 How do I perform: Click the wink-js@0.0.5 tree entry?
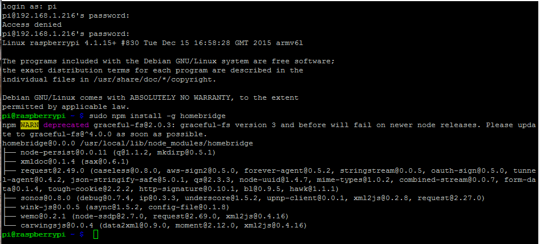click(x=50, y=207)
